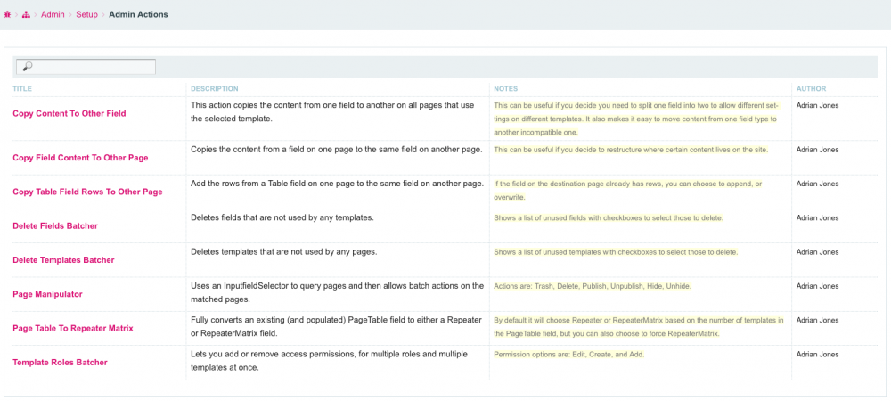
Task: Open Copy Field Content To Other Page action
Action: click(80, 158)
